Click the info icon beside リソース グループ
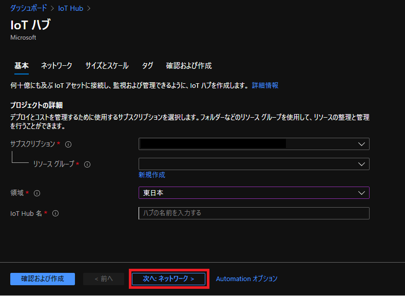This screenshot has width=405, height=296. click(87, 164)
